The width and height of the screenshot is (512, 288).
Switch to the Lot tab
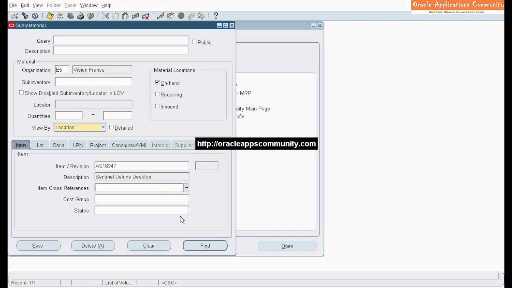pyautogui.click(x=40, y=145)
